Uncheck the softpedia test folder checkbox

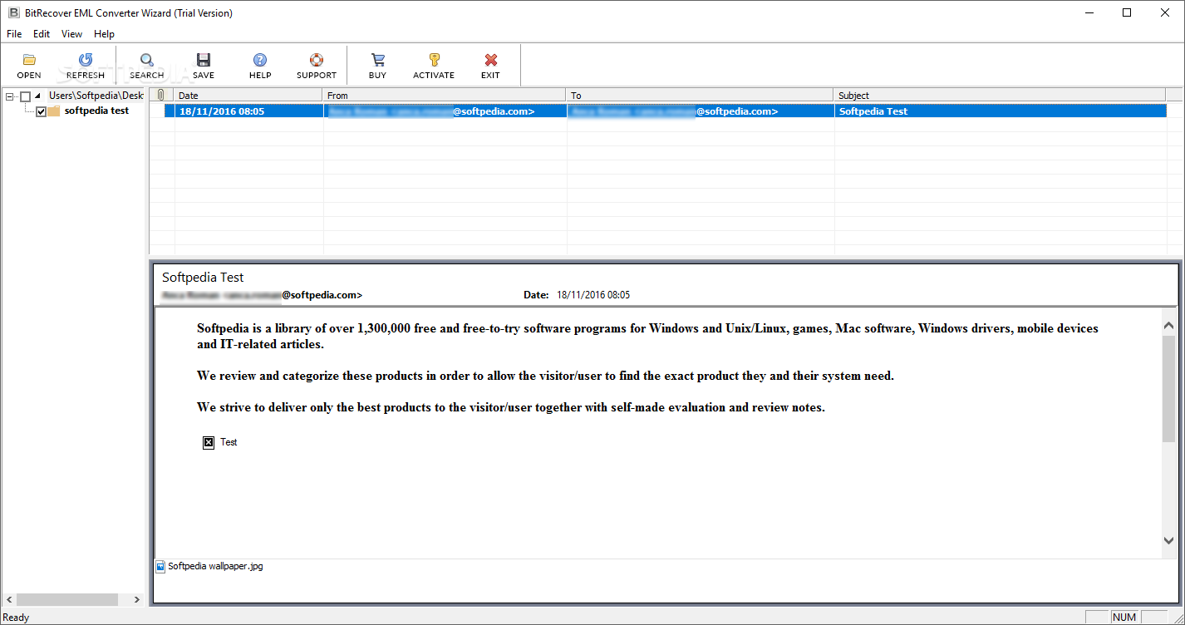41,111
